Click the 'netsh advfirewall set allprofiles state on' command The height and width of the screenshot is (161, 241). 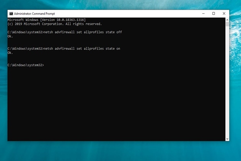click(82, 49)
